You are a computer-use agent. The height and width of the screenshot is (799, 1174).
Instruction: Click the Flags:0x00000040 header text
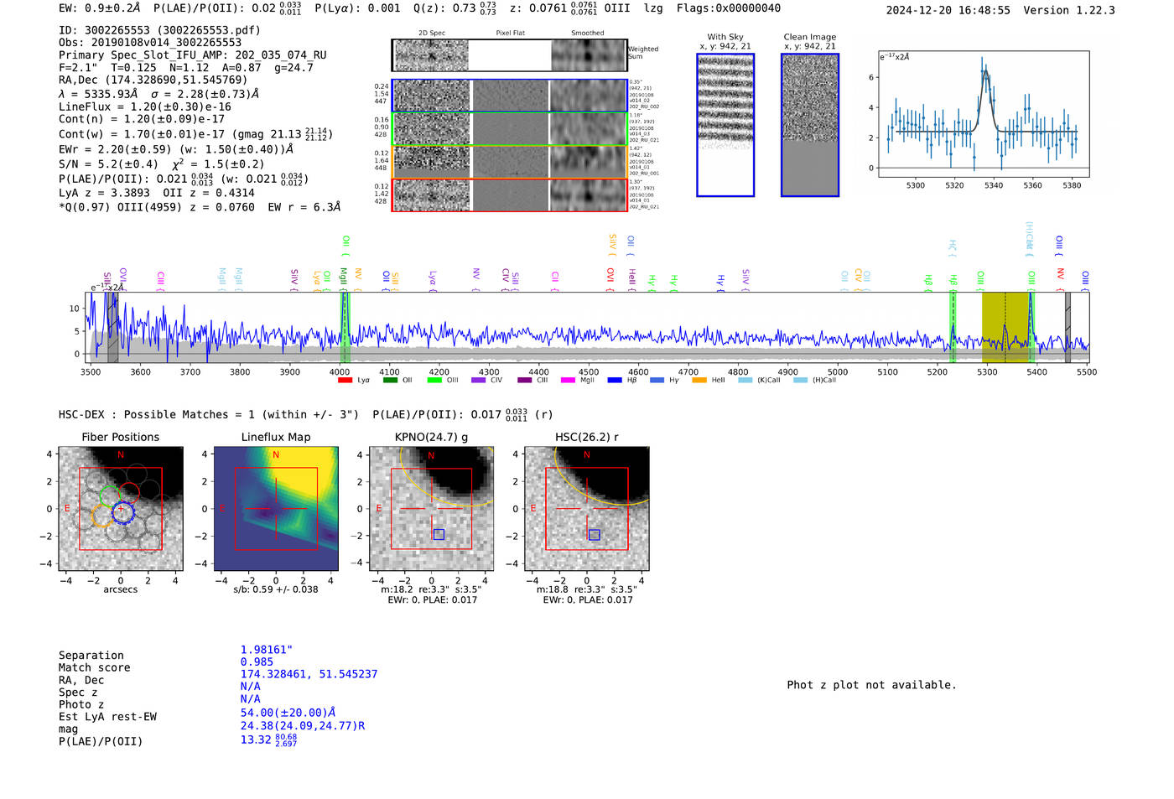click(x=729, y=8)
